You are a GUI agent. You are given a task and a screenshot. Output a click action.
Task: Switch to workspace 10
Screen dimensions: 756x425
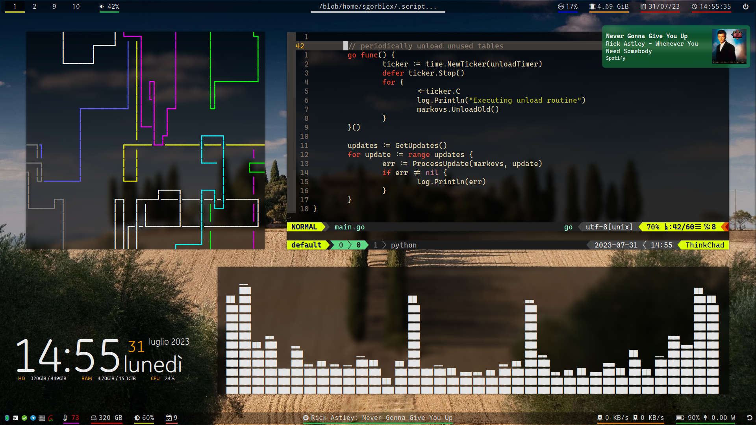coord(76,7)
